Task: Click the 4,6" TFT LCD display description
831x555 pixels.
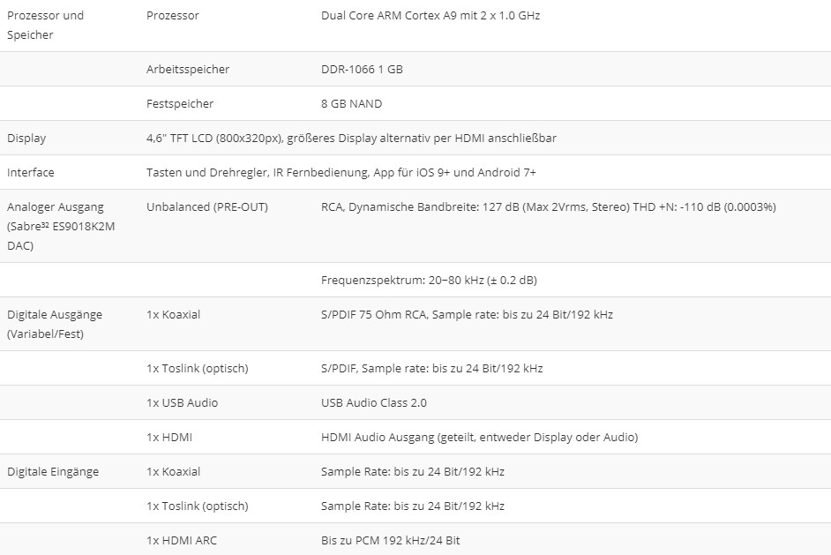Action: coord(350,138)
